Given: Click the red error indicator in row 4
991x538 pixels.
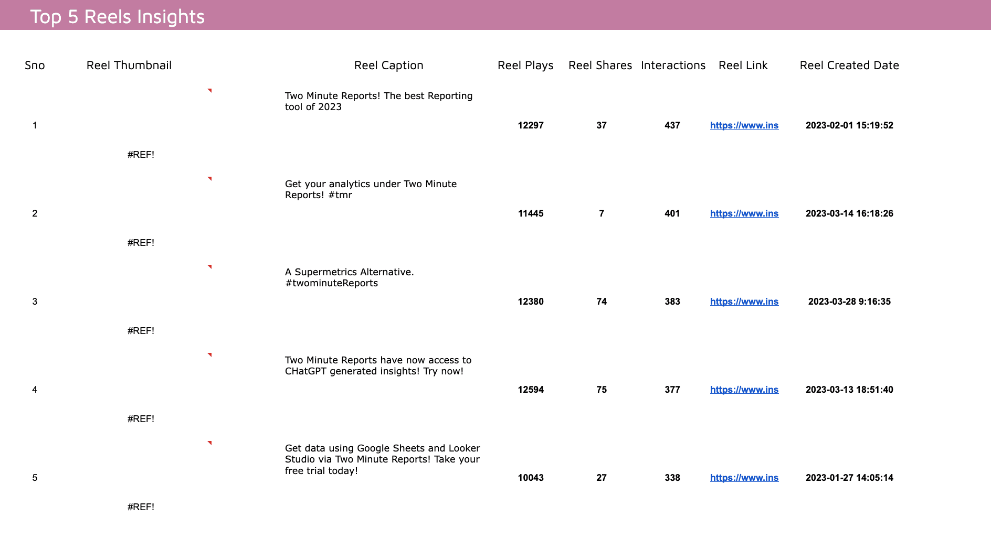Looking at the screenshot, I should [x=210, y=355].
